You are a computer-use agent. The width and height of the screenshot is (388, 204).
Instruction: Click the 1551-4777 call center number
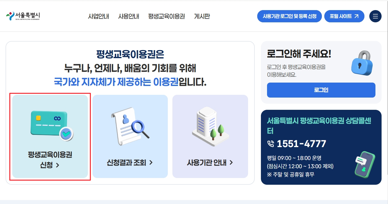tap(301, 144)
